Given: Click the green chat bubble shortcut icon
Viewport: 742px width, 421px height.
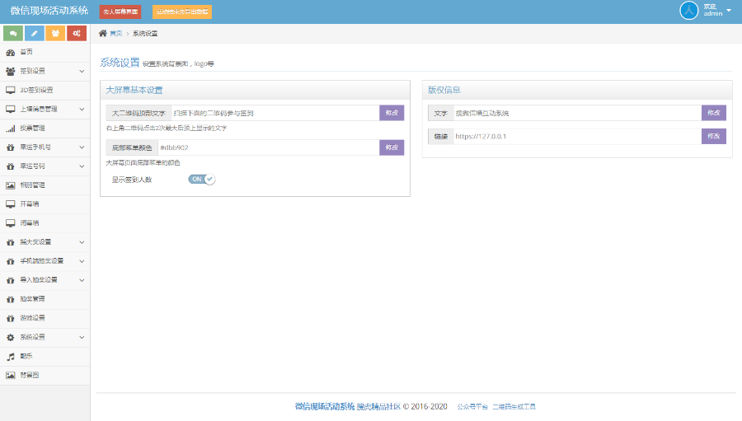Looking at the screenshot, I should (x=13, y=33).
